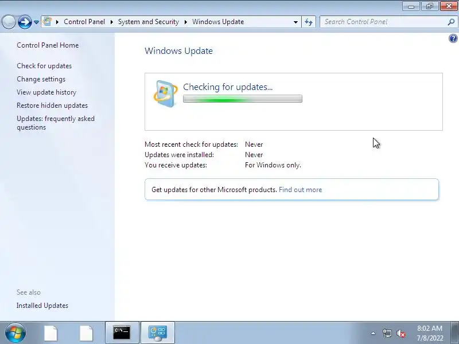Viewport: 459px width, 344px height.
Task: Open Updates: frequently asked questions
Action: [x=56, y=123]
